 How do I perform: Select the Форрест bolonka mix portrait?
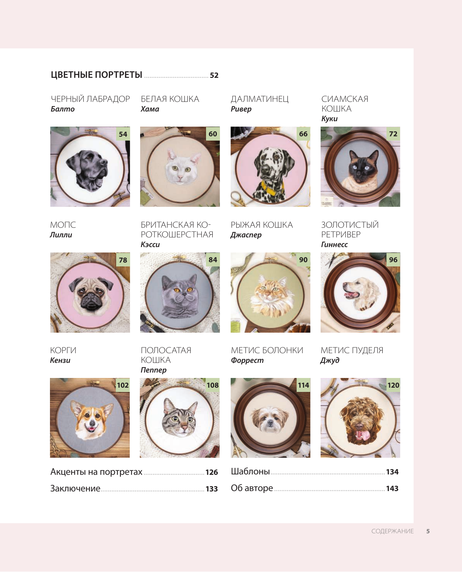270,418
